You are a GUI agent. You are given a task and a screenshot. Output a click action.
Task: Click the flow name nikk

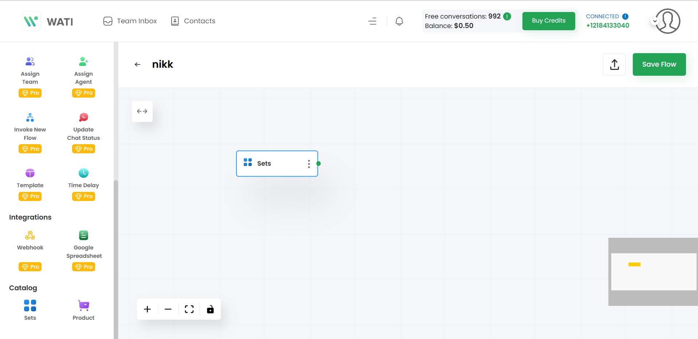coord(162,64)
